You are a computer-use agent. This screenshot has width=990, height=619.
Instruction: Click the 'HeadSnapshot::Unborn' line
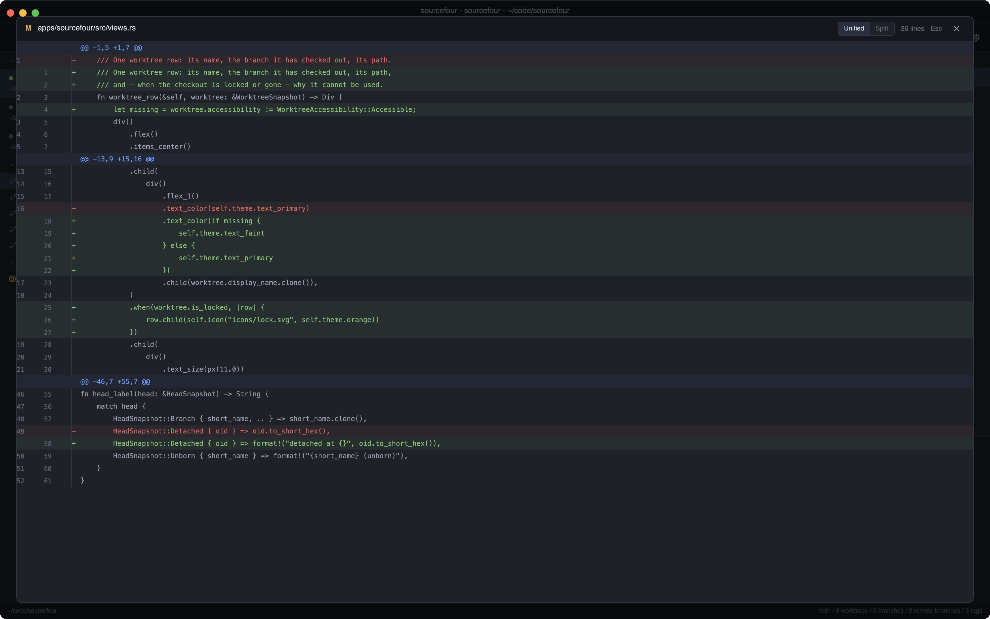tap(495, 456)
